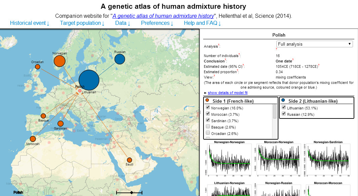The height and width of the screenshot is (196, 358).
Task: Click the blue Side 2 color dot
Action: [283, 100]
